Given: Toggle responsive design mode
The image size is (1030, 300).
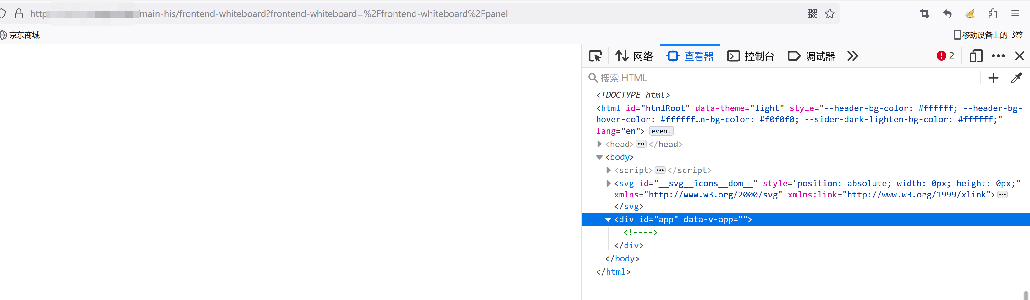Looking at the screenshot, I should coord(976,56).
